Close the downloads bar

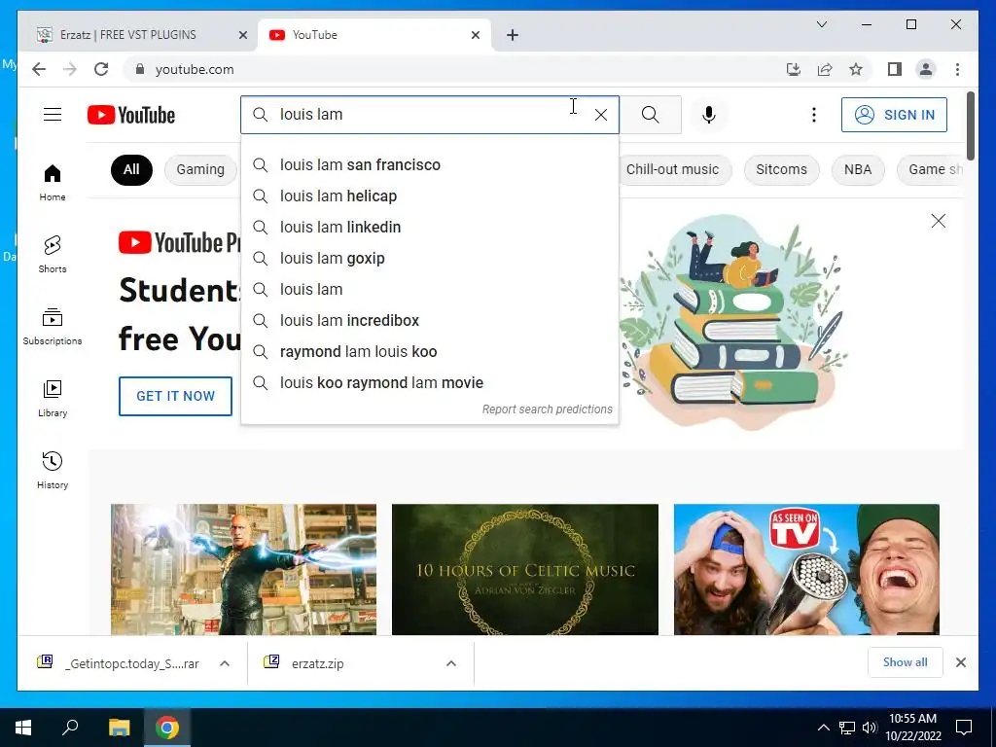tap(960, 662)
